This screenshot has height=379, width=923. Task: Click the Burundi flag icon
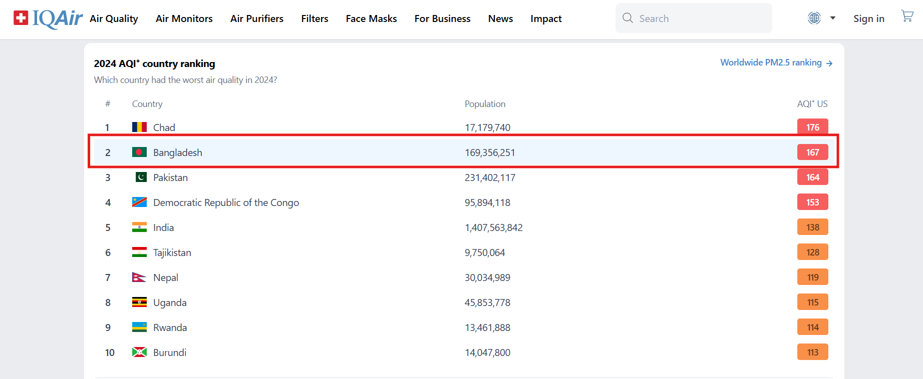point(139,352)
